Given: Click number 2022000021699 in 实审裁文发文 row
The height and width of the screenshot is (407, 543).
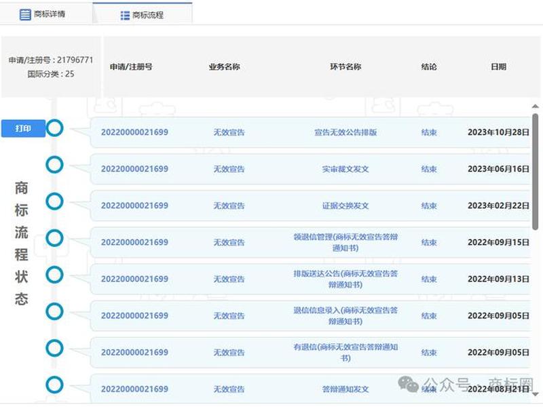Looking at the screenshot, I should click(x=134, y=169).
